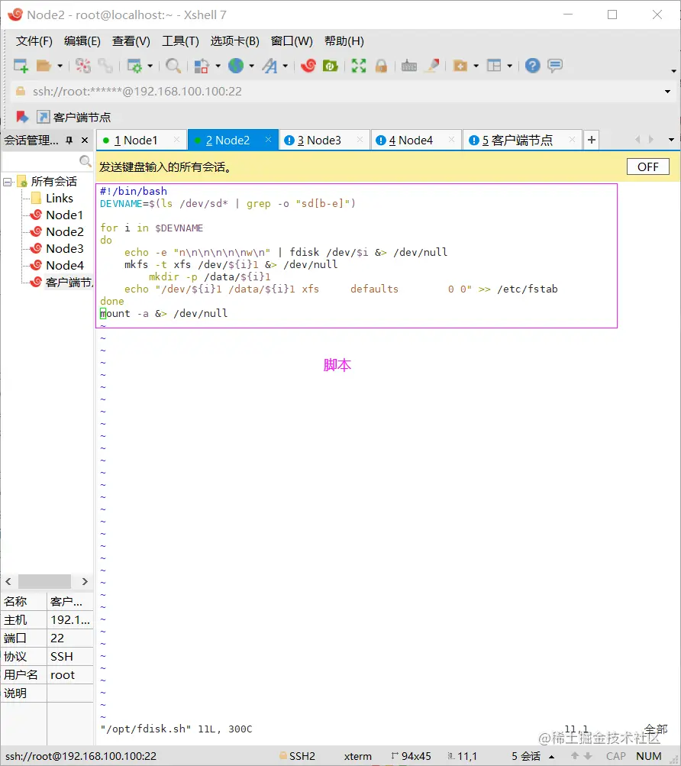This screenshot has height=766, width=681.
Task: Open the 帮助(H) menu
Action: (x=344, y=41)
